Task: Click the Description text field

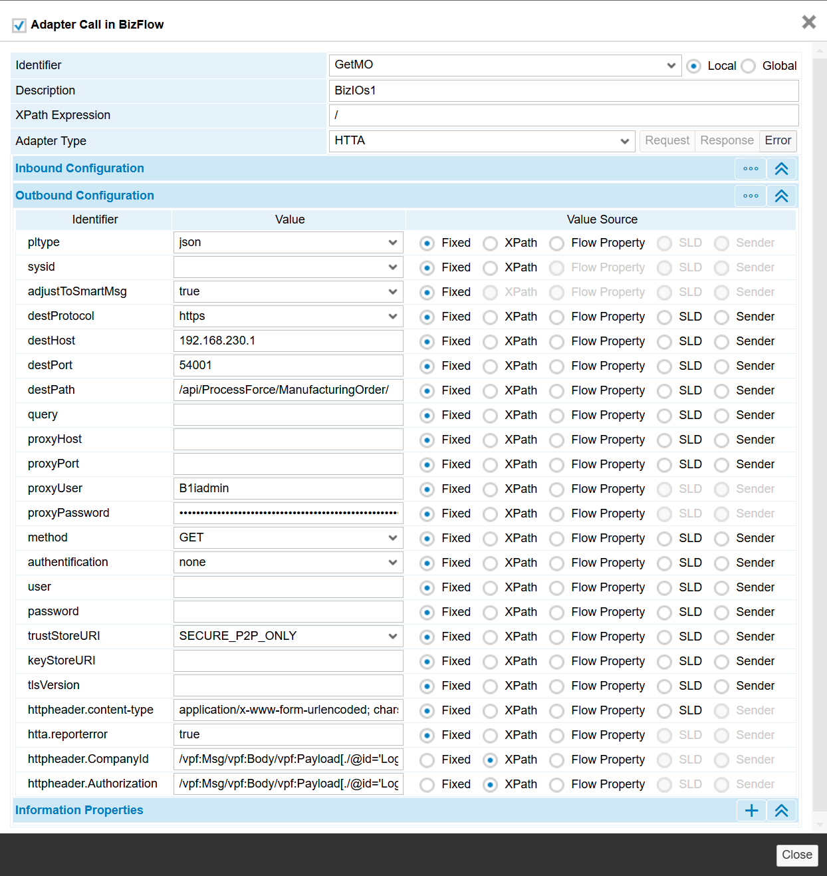Action: 563,91
